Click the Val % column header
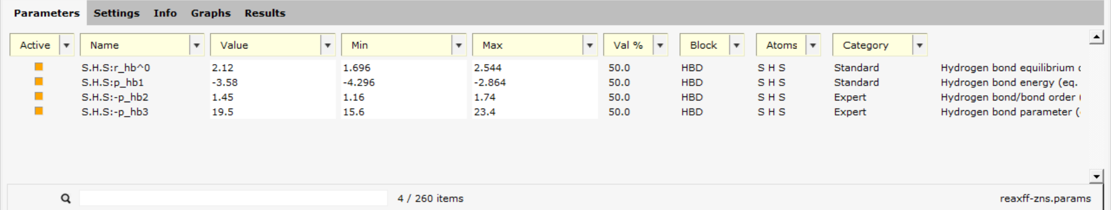1111x210 pixels. click(x=628, y=45)
